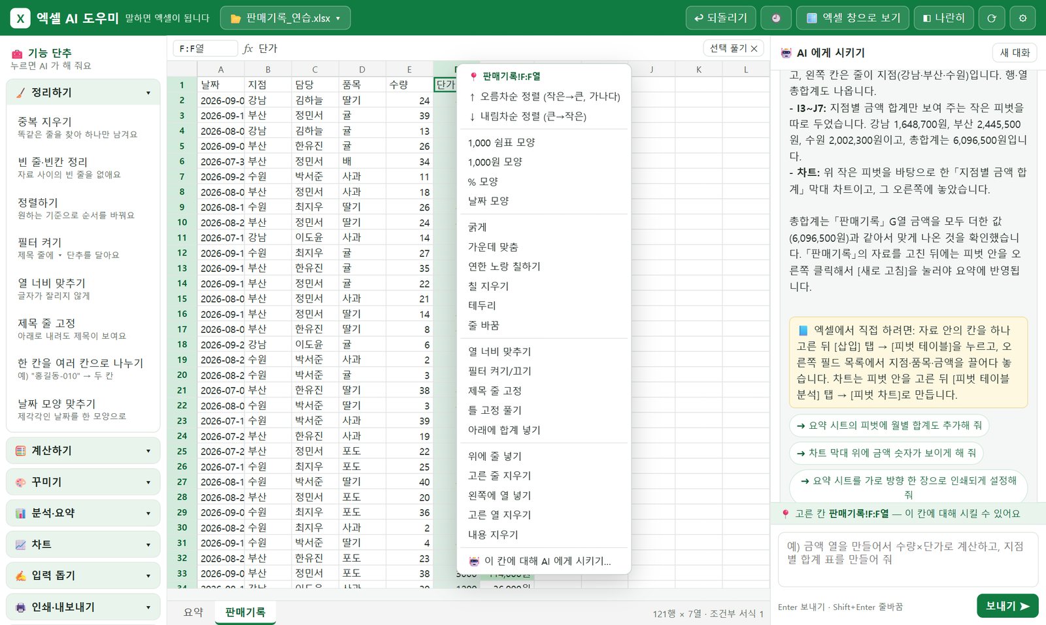The width and height of the screenshot is (1046, 625).
Task: Apply 1,000 쉼표 모양 format
Action: pos(543,143)
